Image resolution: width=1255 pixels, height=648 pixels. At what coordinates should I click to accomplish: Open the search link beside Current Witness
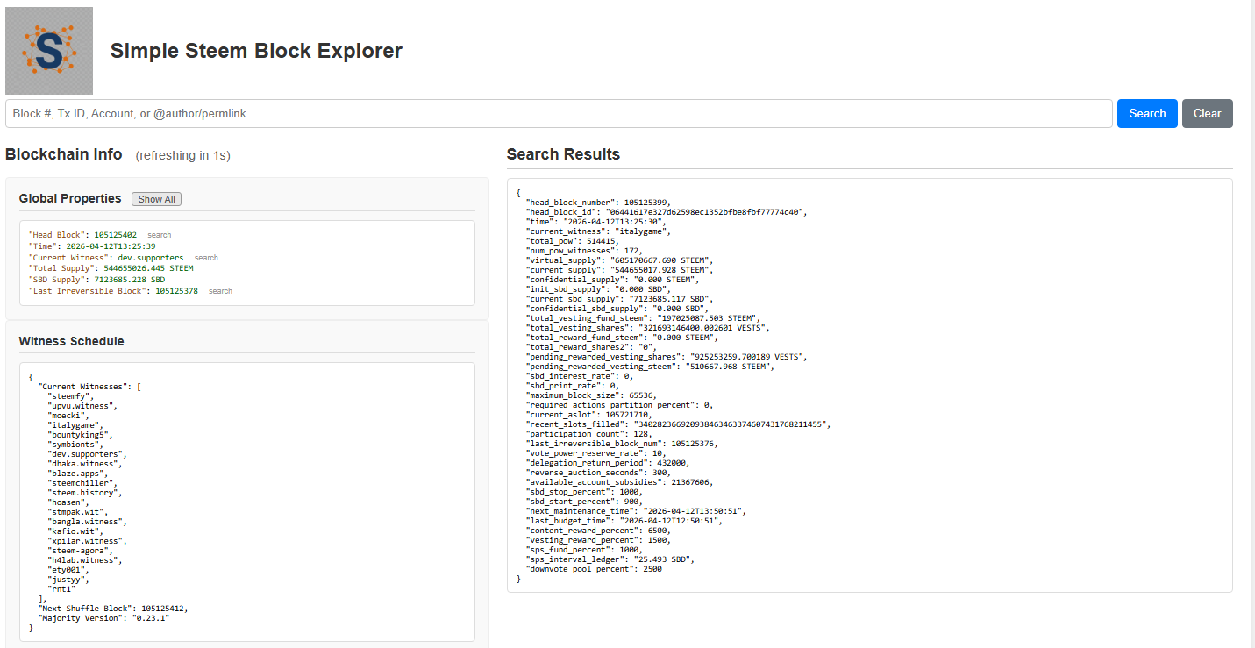[206, 258]
